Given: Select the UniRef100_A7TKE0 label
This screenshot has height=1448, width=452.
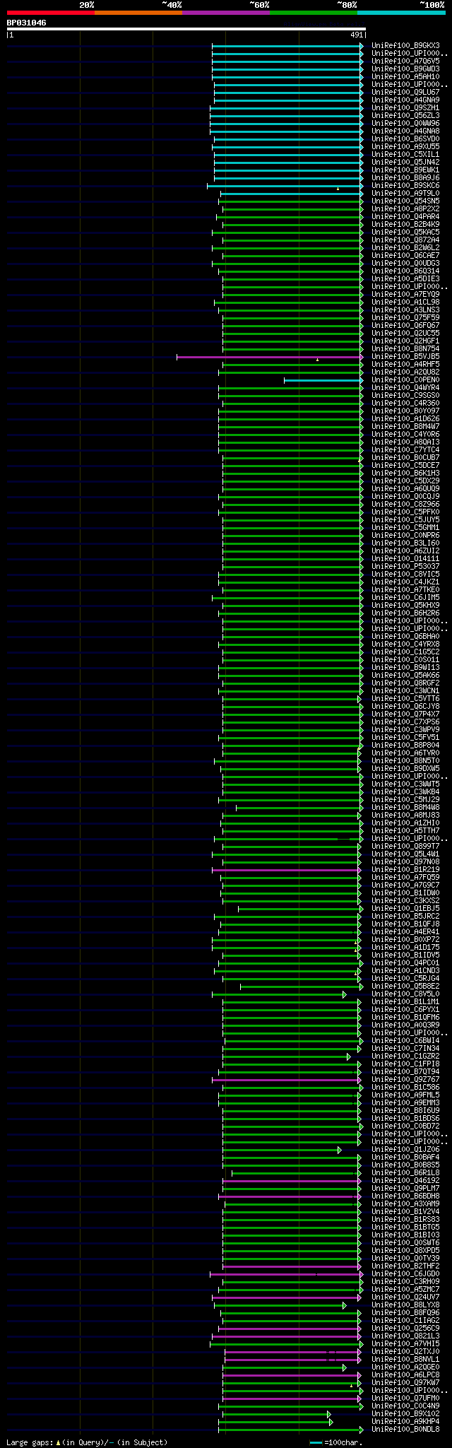Looking at the screenshot, I should (405, 590).
